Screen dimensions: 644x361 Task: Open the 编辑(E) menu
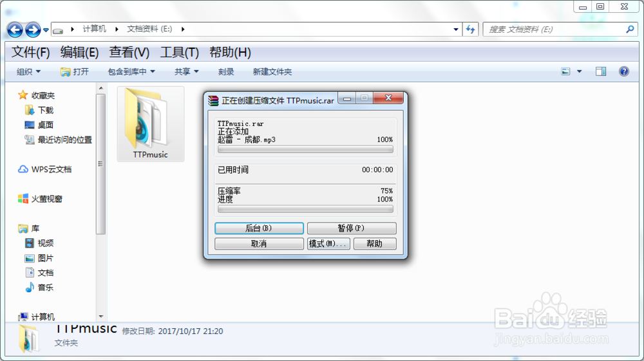tap(79, 53)
